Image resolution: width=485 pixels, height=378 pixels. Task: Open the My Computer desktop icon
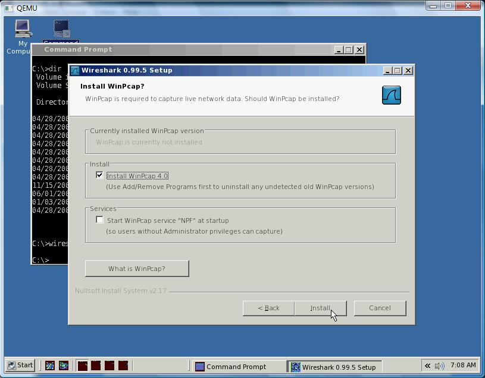[x=23, y=30]
